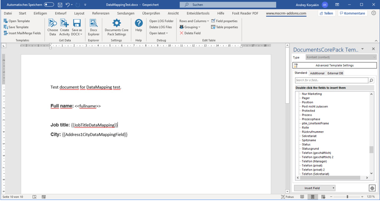Toggle Fokus mode in status bar

click(287, 197)
